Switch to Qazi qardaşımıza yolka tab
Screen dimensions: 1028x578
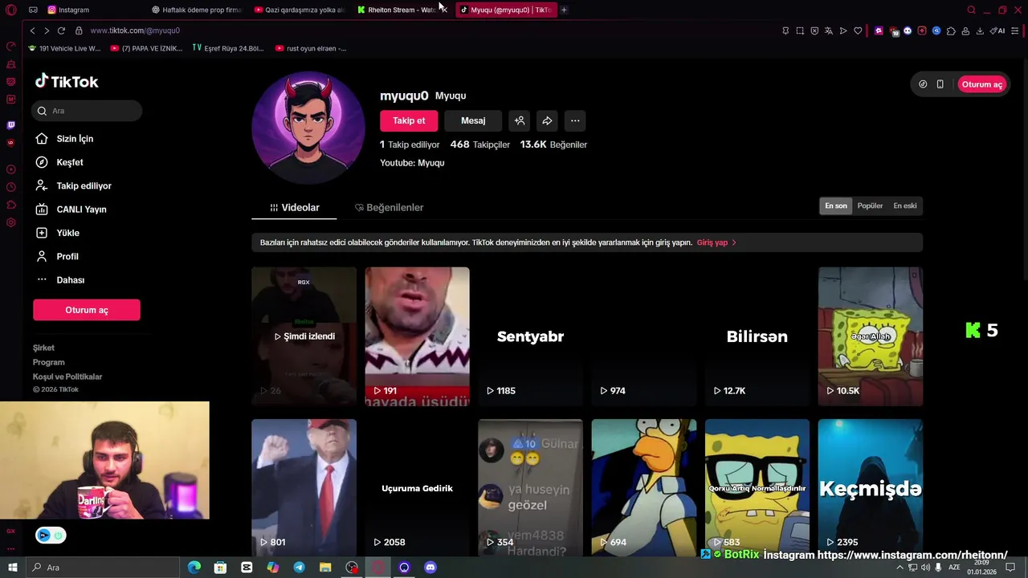click(300, 10)
